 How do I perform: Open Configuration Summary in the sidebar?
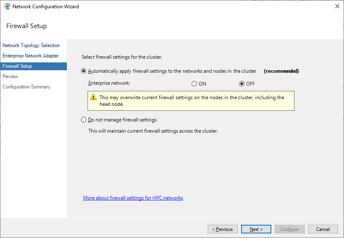pos(26,87)
